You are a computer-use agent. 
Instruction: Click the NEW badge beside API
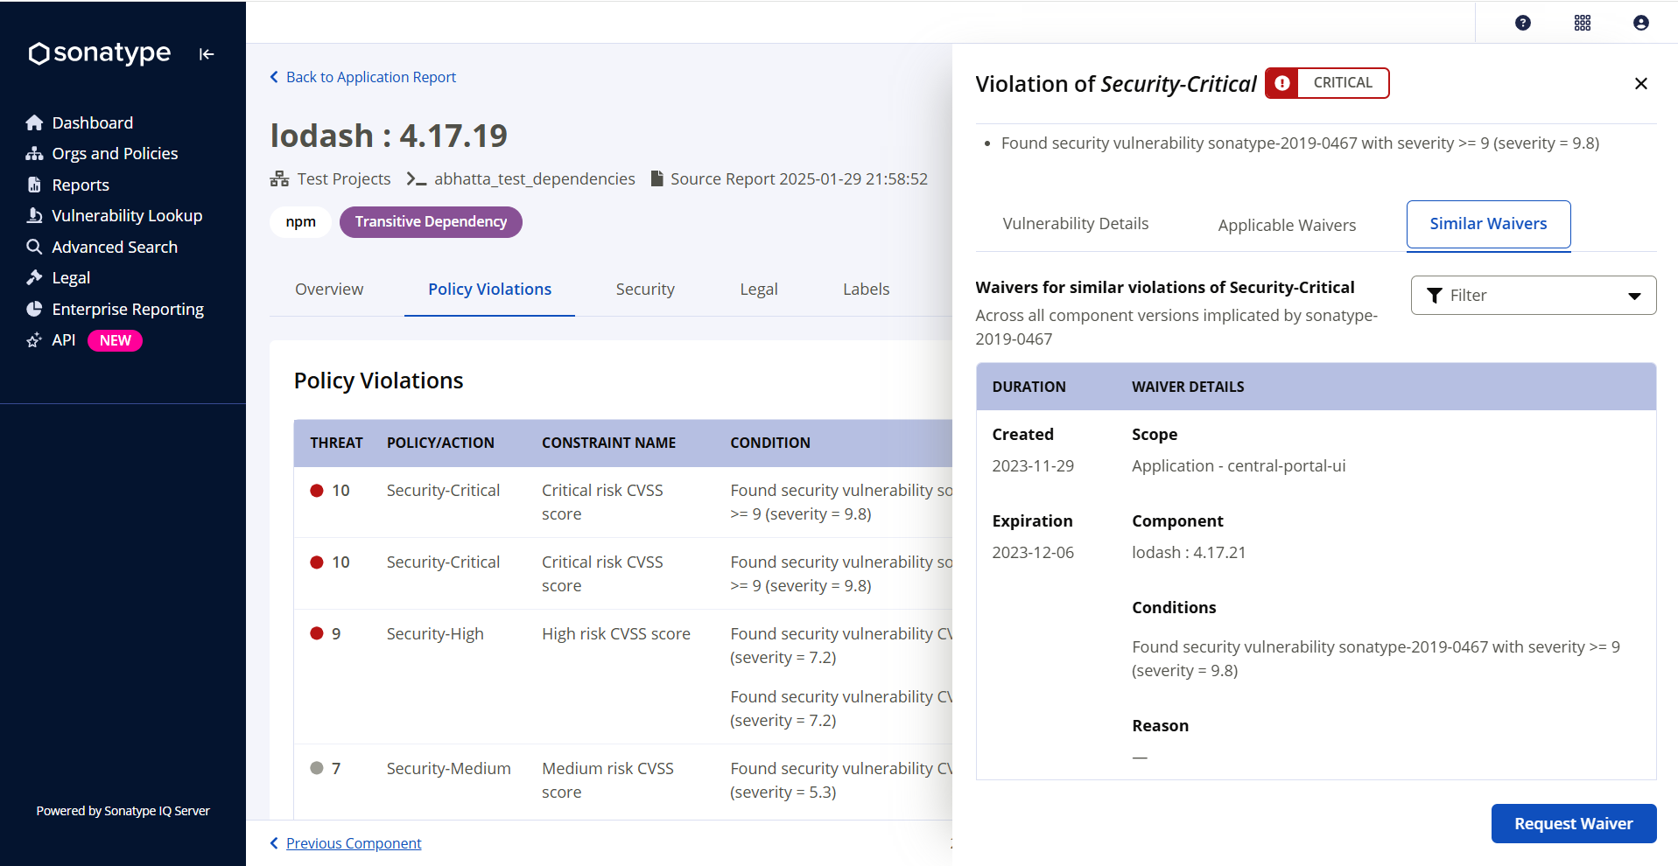[115, 340]
